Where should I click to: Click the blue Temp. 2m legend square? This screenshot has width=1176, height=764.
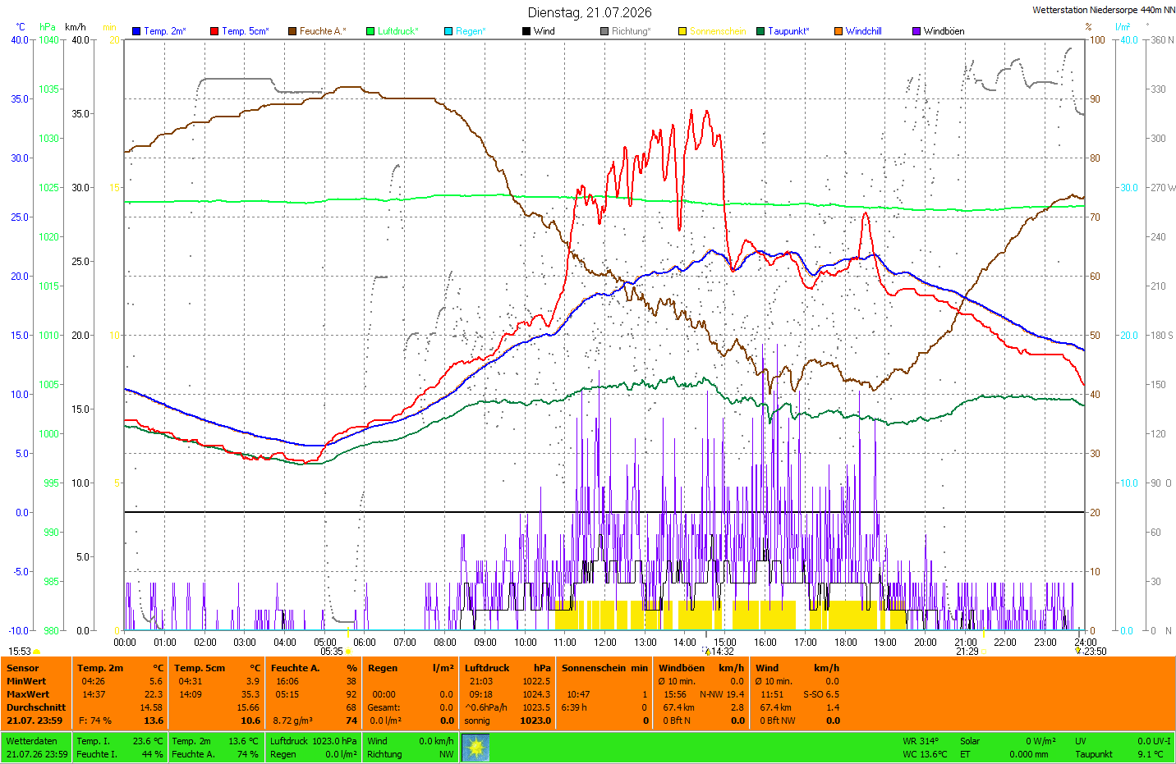[136, 31]
